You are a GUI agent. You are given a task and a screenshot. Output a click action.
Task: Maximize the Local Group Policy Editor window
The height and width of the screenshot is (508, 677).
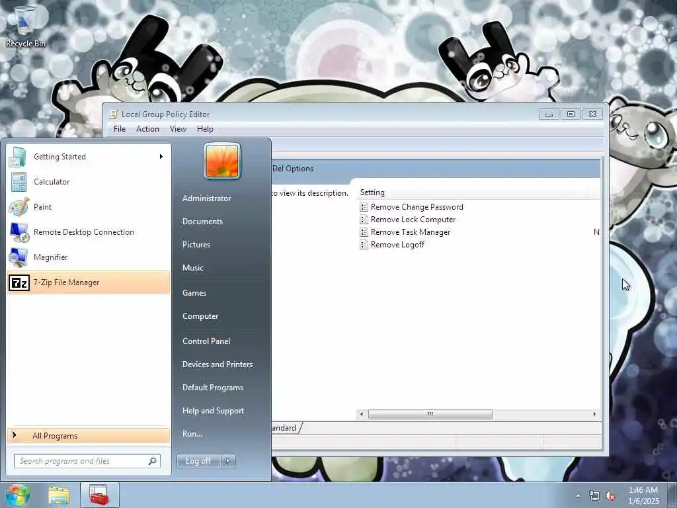(x=571, y=114)
